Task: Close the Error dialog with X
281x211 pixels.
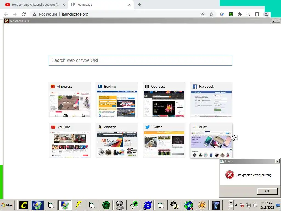Action: tap(277, 161)
